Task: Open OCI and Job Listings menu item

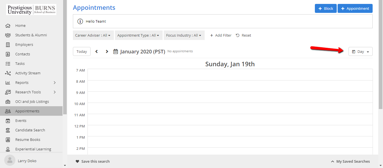Action: point(32,102)
